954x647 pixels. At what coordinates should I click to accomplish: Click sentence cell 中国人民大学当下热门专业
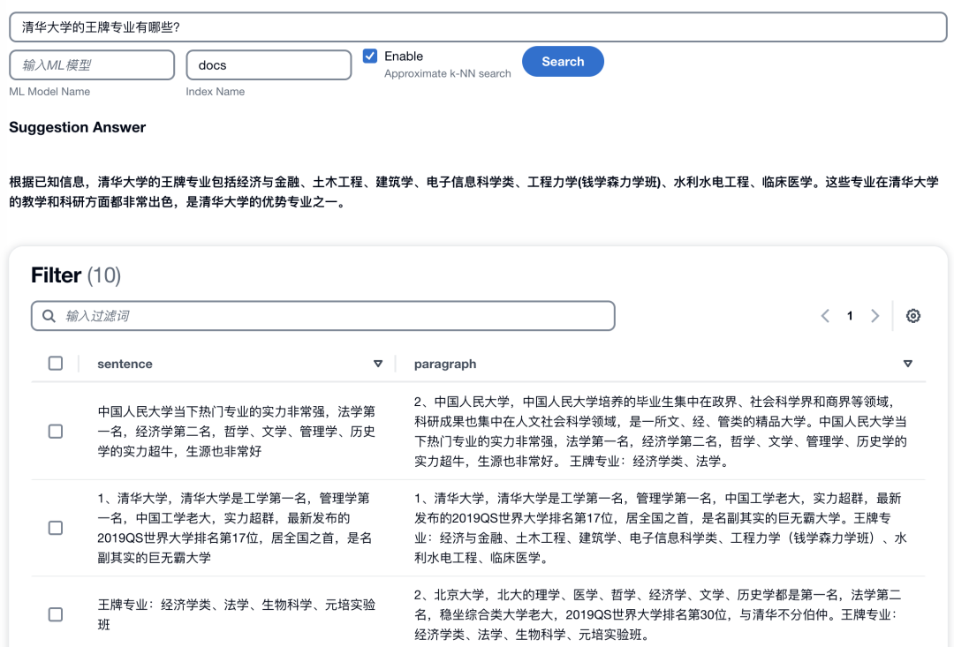(237, 431)
